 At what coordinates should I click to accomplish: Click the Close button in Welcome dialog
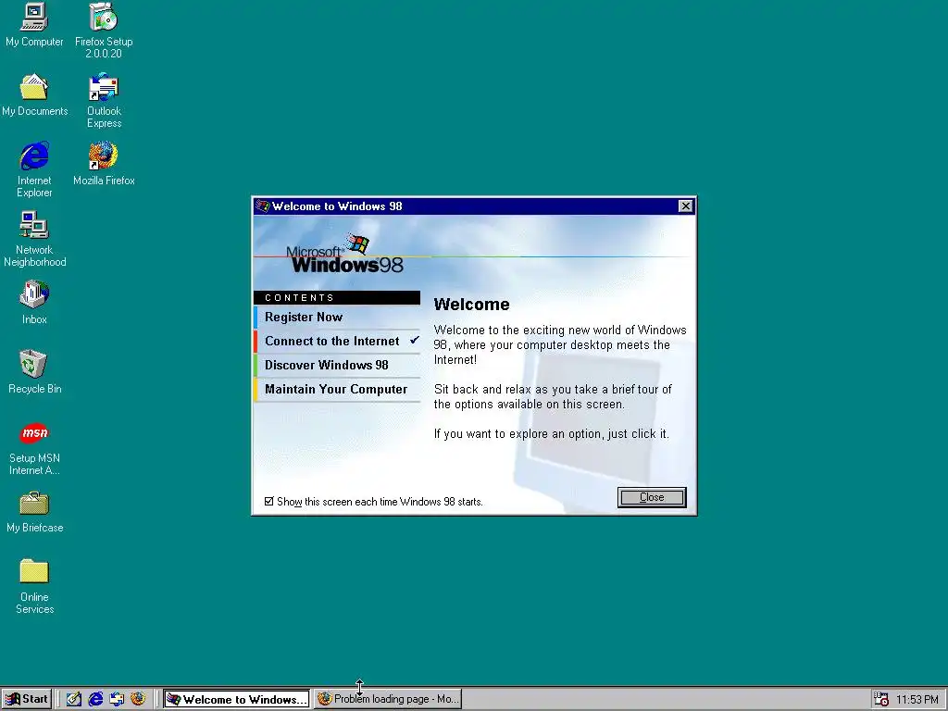pos(652,497)
